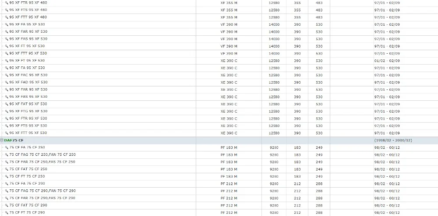Click magnifier icon of 75 CF FA 75 CF 290
This screenshot has width=438, height=216.
(x=7, y=183)
